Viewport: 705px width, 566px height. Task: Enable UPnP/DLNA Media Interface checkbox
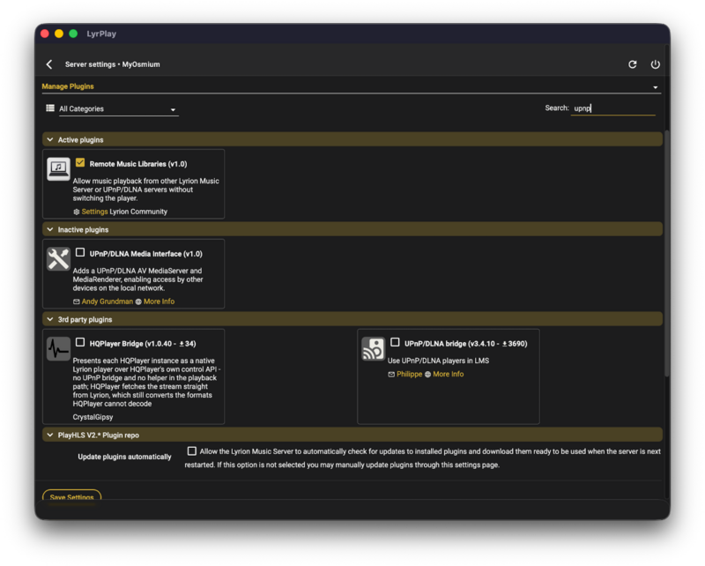(x=80, y=252)
